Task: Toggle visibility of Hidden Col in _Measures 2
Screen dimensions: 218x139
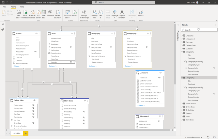Action: [x=159, y=121]
